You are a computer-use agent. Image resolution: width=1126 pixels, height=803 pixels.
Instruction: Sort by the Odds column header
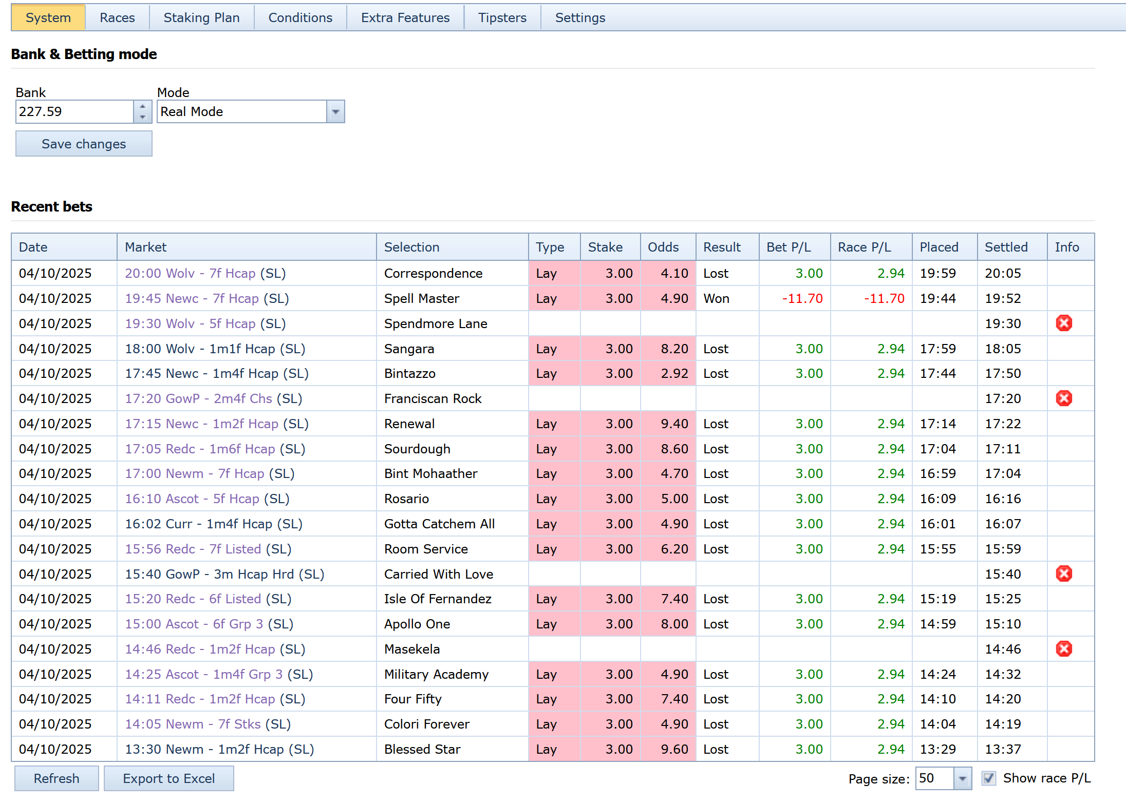point(663,247)
